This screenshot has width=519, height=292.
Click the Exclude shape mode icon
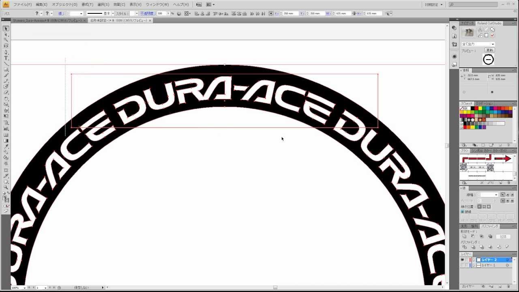pyautogui.click(x=490, y=236)
